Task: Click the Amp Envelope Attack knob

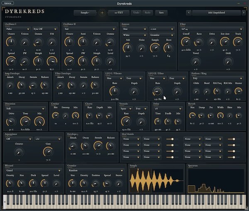Action: (x=10, y=86)
